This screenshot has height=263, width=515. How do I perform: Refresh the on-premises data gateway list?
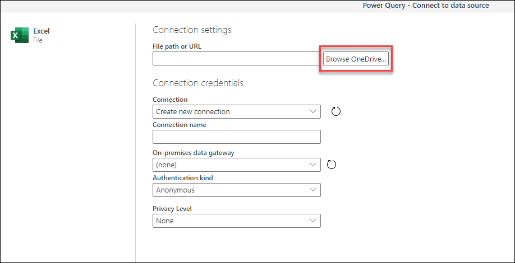(x=332, y=165)
